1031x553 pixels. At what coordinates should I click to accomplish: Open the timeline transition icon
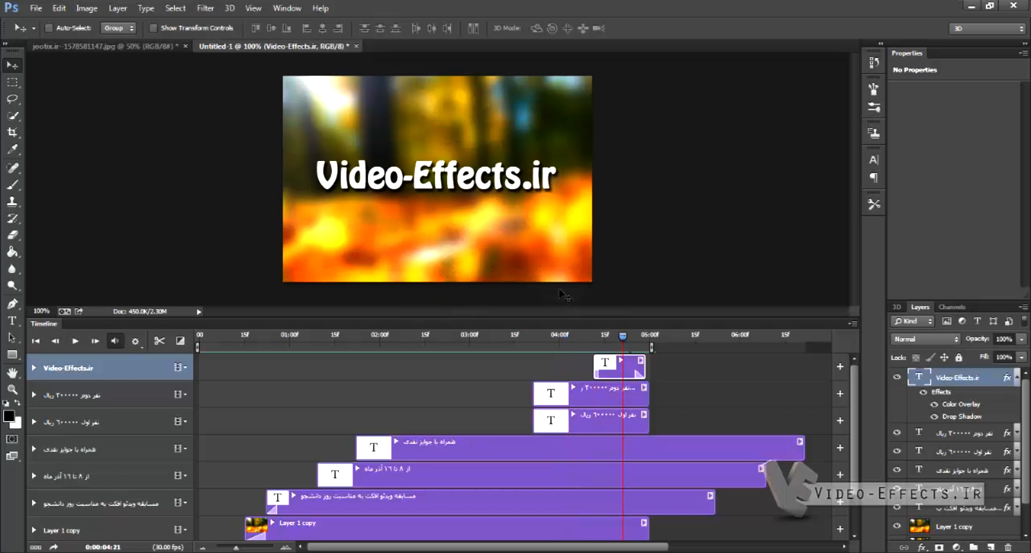tap(180, 341)
